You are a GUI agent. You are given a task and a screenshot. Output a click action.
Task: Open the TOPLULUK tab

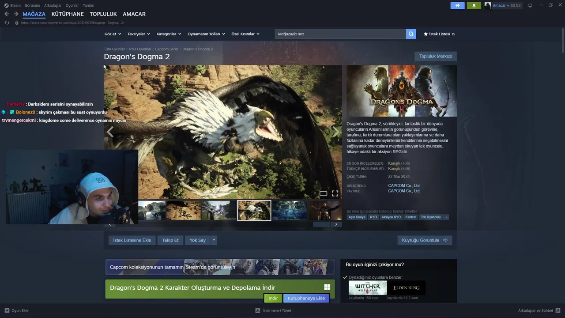click(103, 14)
